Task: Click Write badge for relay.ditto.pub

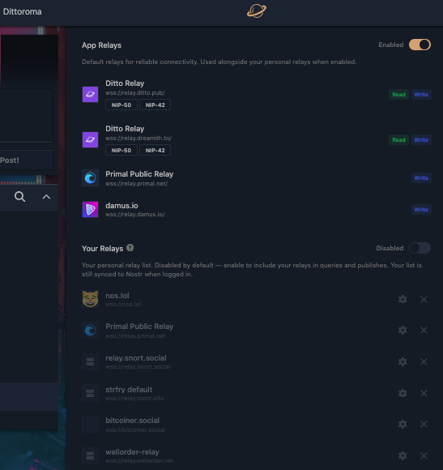Action: click(x=421, y=95)
